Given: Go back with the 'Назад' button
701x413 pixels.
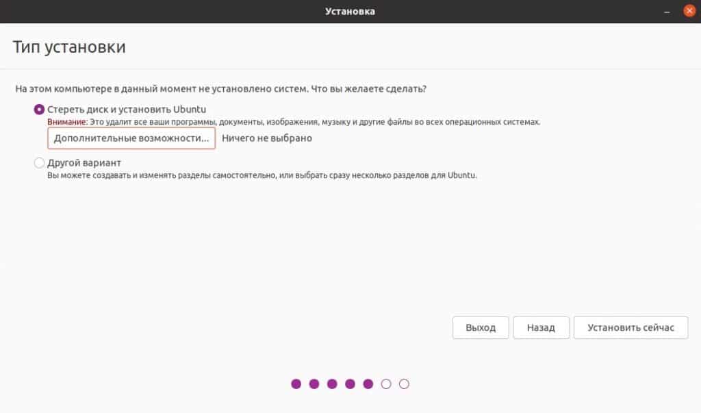Looking at the screenshot, I should [541, 328].
